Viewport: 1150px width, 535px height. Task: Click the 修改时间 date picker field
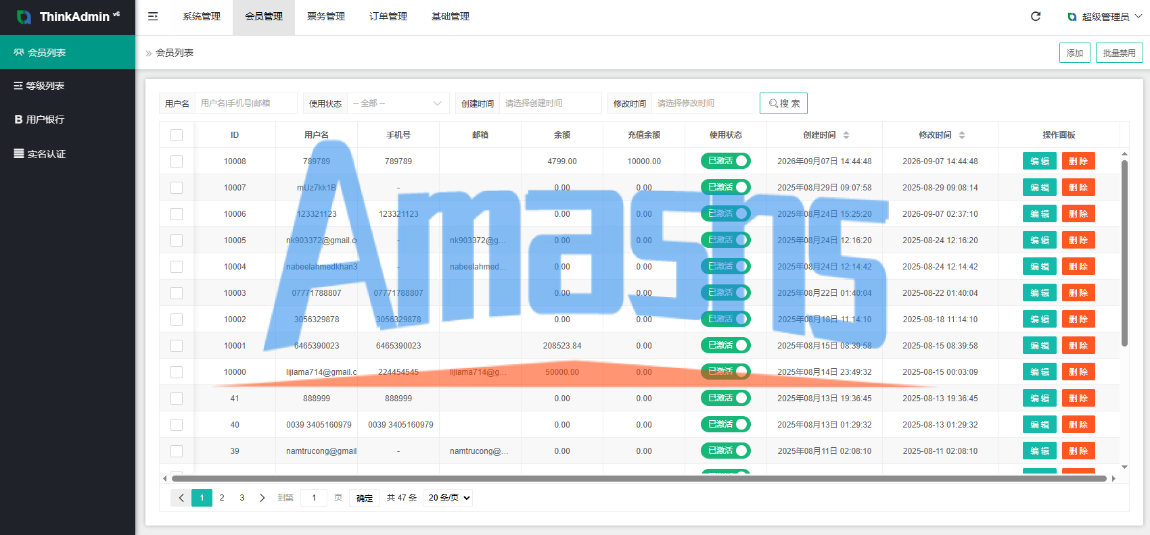703,103
